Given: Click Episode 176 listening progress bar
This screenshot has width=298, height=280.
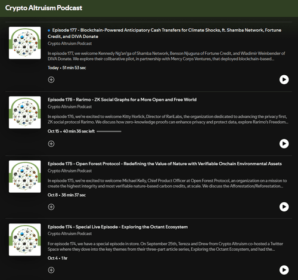Looking at the screenshot, I should click(109, 131).
